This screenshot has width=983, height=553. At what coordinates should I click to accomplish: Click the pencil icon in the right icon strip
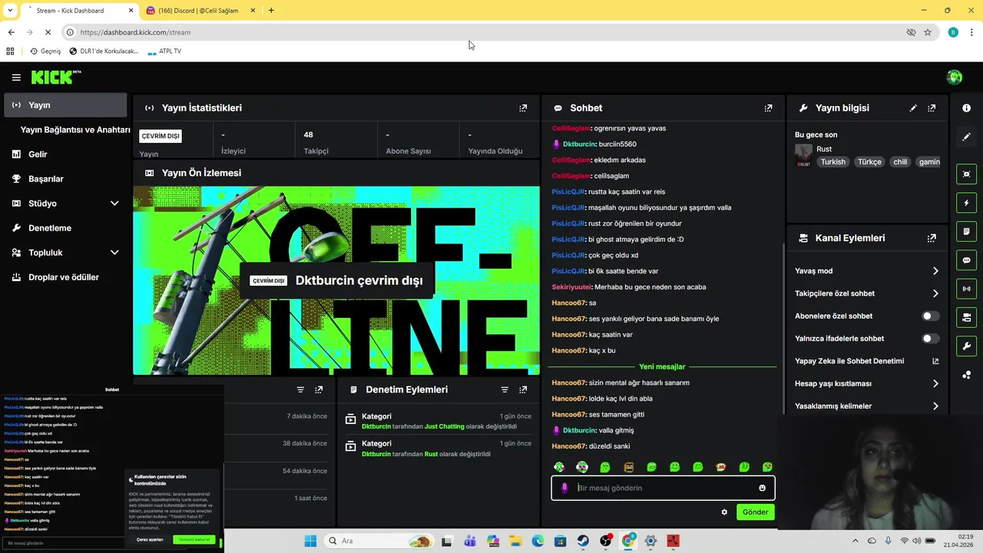pos(966,137)
